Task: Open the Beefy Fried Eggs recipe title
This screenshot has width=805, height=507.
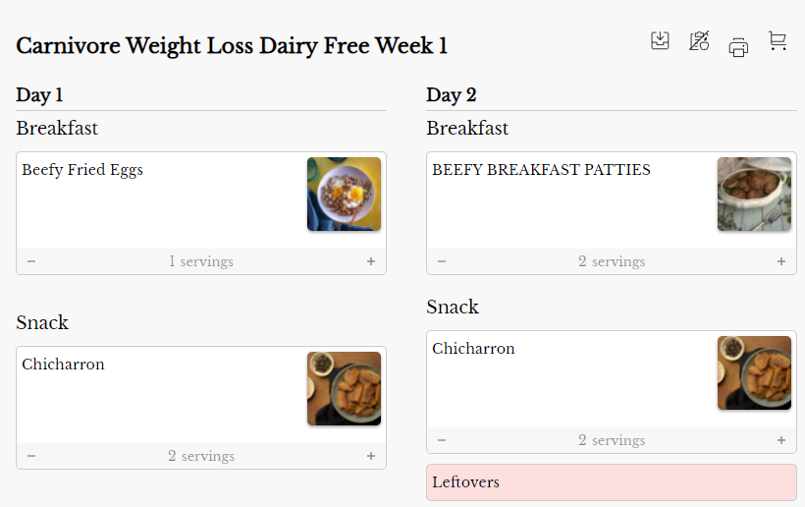Action: pos(82,170)
